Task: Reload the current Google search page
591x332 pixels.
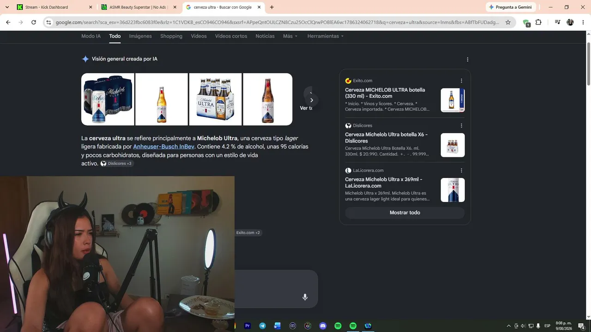Action: pos(34,22)
